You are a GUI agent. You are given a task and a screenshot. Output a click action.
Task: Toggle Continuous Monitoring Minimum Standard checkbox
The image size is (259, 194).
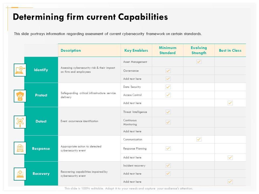[168, 122]
